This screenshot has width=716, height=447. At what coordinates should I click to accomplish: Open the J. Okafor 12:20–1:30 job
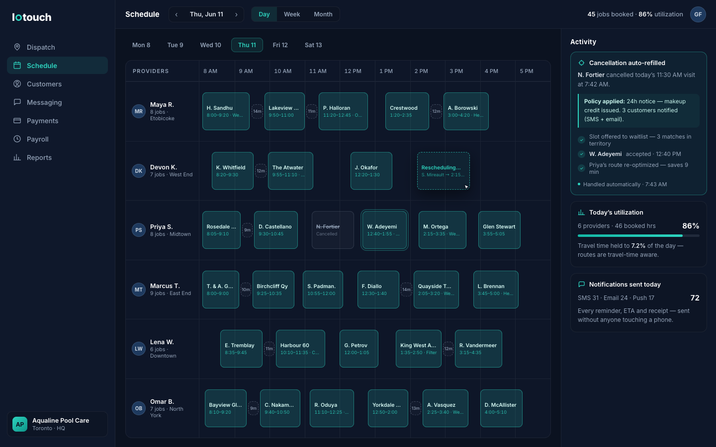(x=371, y=171)
